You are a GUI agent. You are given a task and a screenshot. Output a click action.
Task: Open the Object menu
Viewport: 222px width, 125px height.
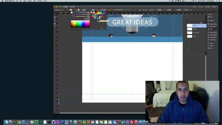[30, 1]
